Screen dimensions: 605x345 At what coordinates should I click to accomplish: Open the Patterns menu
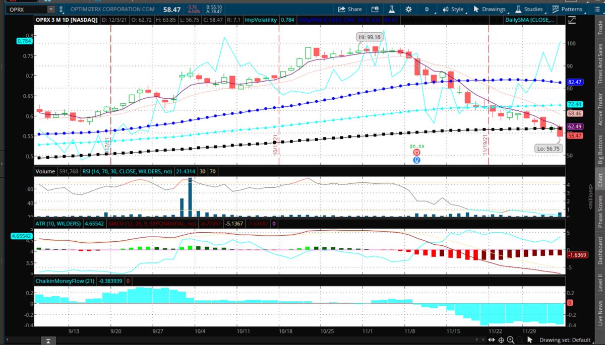[x=567, y=9]
